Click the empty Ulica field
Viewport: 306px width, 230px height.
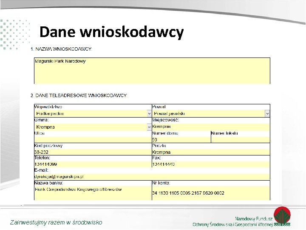(x=93, y=140)
